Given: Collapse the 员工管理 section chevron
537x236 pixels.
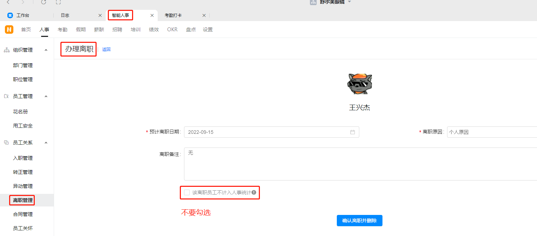Looking at the screenshot, I should pyautogui.click(x=46, y=96).
